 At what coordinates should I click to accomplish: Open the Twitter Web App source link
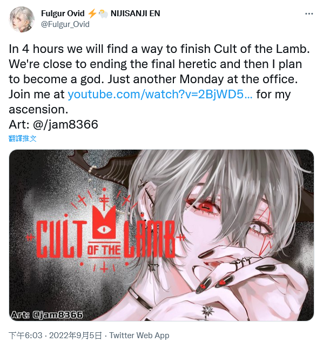[x=139, y=335]
